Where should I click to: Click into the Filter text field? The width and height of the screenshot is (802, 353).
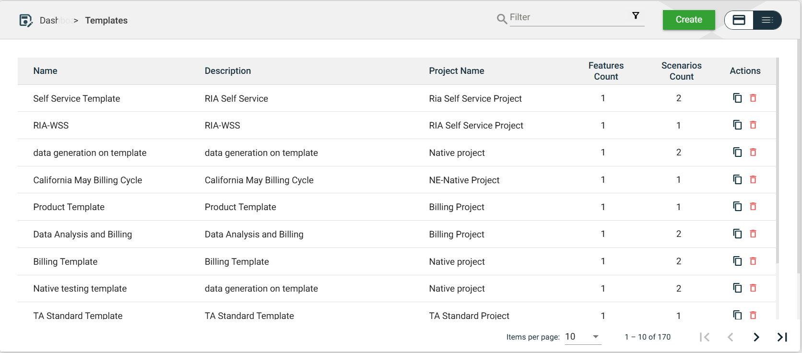568,17
